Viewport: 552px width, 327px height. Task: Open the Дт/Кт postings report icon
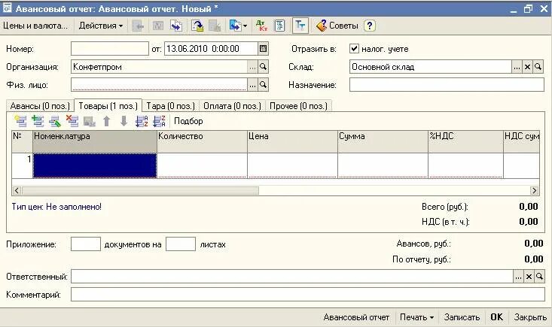[261, 26]
